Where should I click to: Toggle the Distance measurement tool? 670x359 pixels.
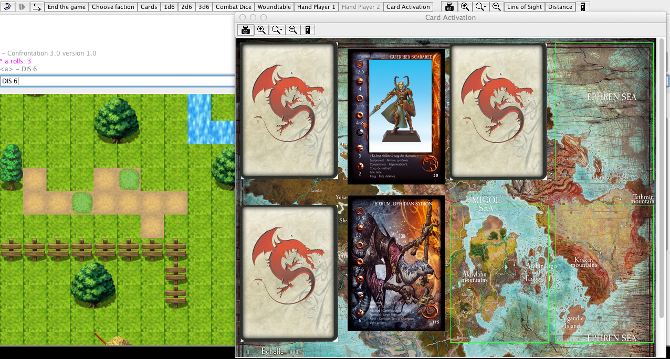[560, 7]
